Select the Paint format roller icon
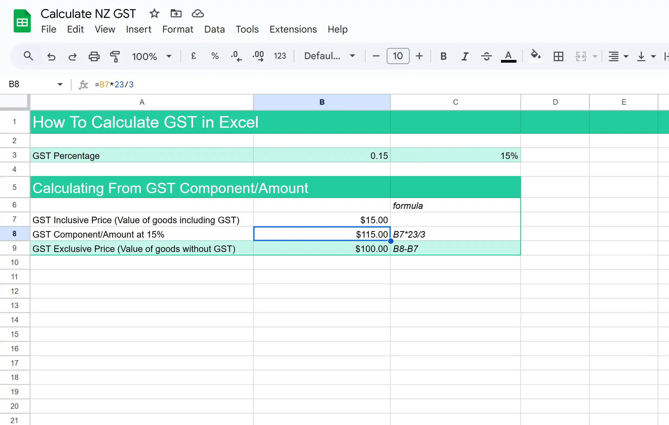 pos(115,56)
